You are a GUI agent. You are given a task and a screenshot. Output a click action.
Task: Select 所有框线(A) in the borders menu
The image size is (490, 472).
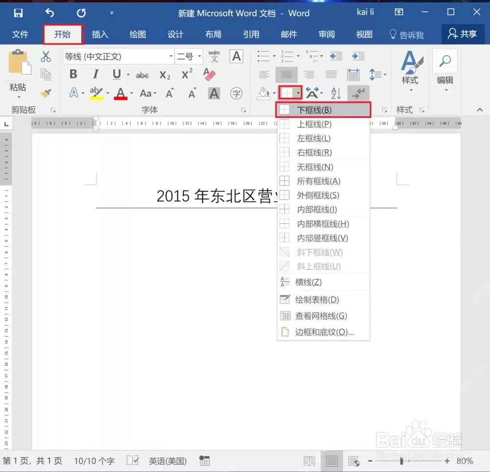point(323,181)
